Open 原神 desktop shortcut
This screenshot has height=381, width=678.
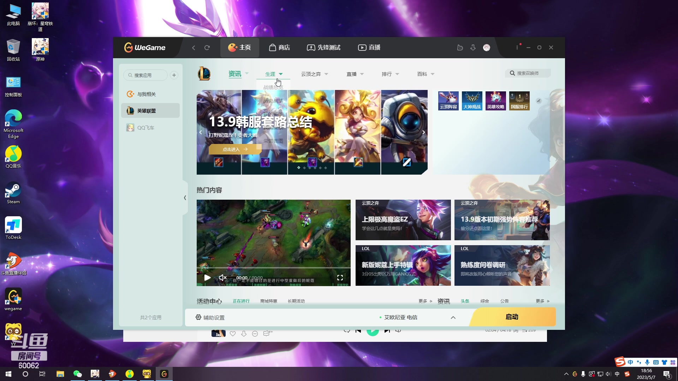point(40,50)
